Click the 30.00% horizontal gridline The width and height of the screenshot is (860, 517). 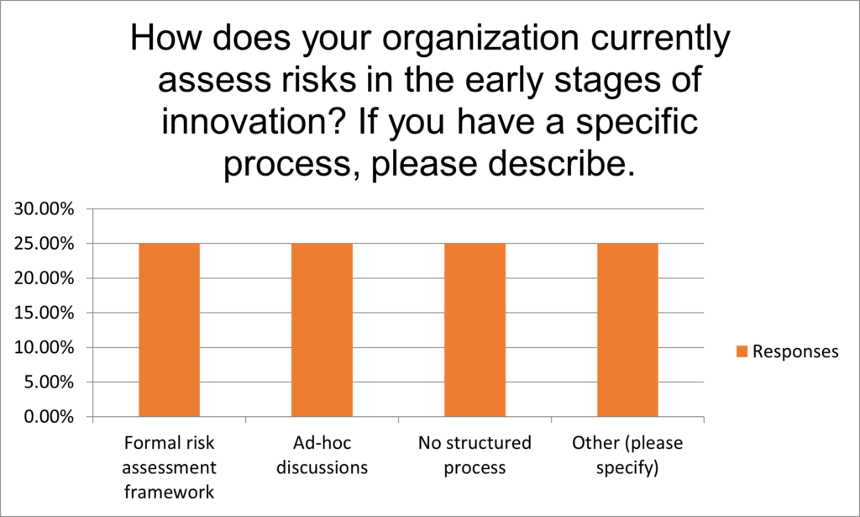tap(398, 208)
